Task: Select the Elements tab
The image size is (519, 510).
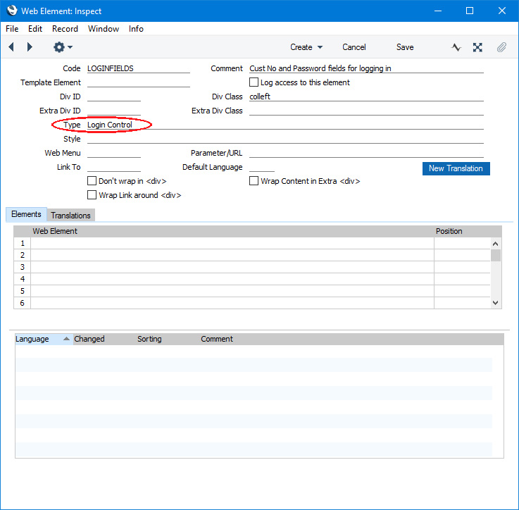Action: coord(26,214)
